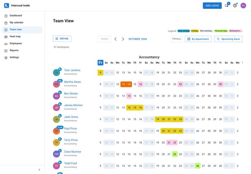Image resolution: width=251 pixels, height=174 pixels.
Task: Select James Morton holiday day 15
Action: coord(135,108)
